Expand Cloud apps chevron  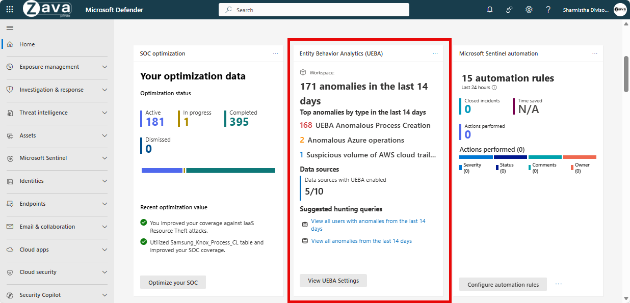tap(104, 250)
